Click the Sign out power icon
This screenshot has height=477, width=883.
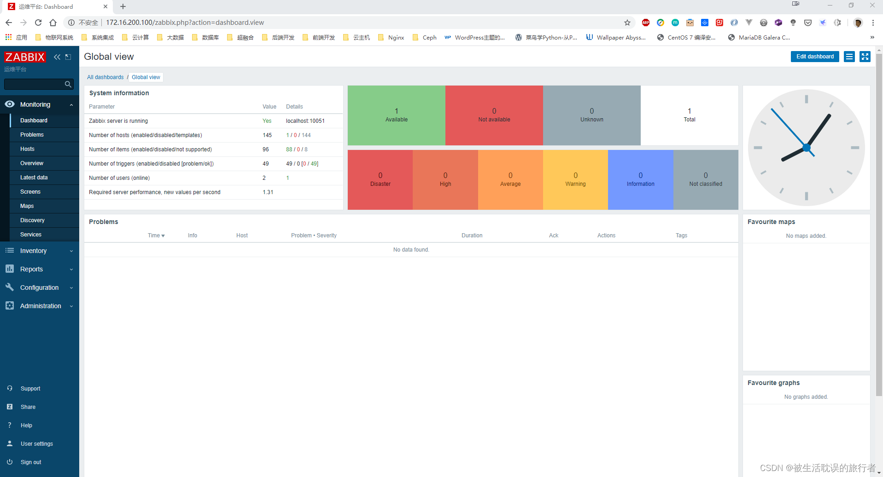(x=10, y=462)
